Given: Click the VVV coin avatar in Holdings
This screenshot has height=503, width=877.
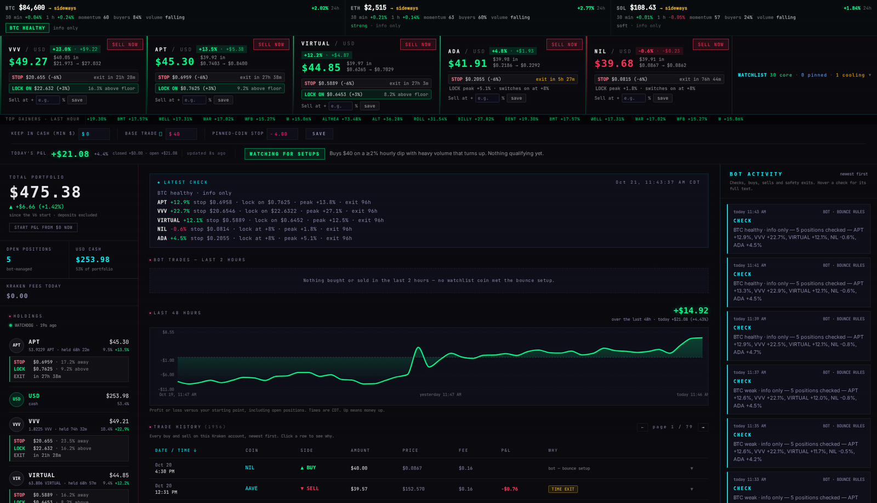Looking at the screenshot, I should coord(16,424).
